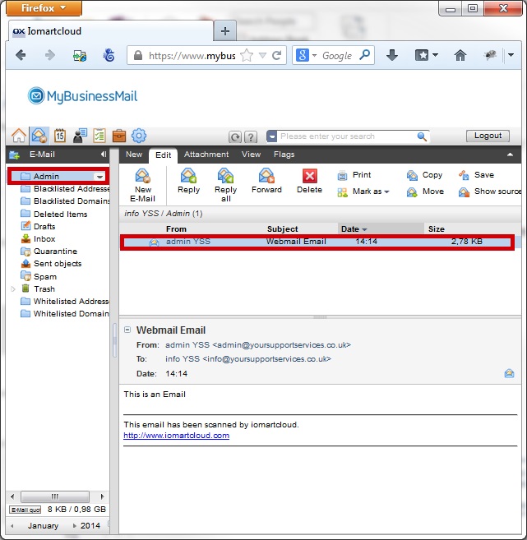
Task: Open the iomartcloud.com link
Action: point(176,436)
